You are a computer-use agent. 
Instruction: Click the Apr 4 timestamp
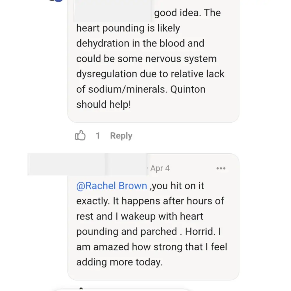click(160, 168)
